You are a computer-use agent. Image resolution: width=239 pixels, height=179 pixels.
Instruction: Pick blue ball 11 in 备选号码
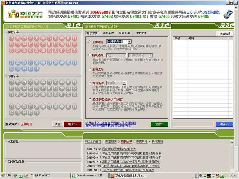tap(75, 62)
